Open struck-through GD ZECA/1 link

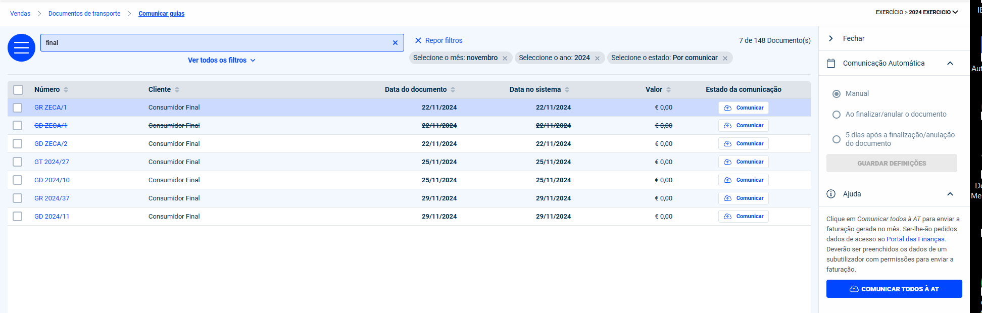point(51,126)
